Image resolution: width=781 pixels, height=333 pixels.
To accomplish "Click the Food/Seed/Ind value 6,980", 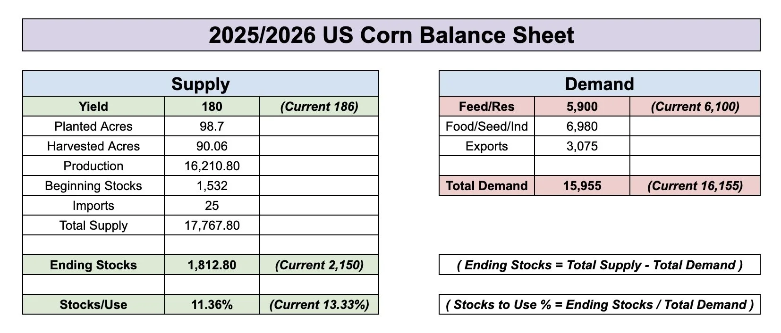I will (x=582, y=126).
